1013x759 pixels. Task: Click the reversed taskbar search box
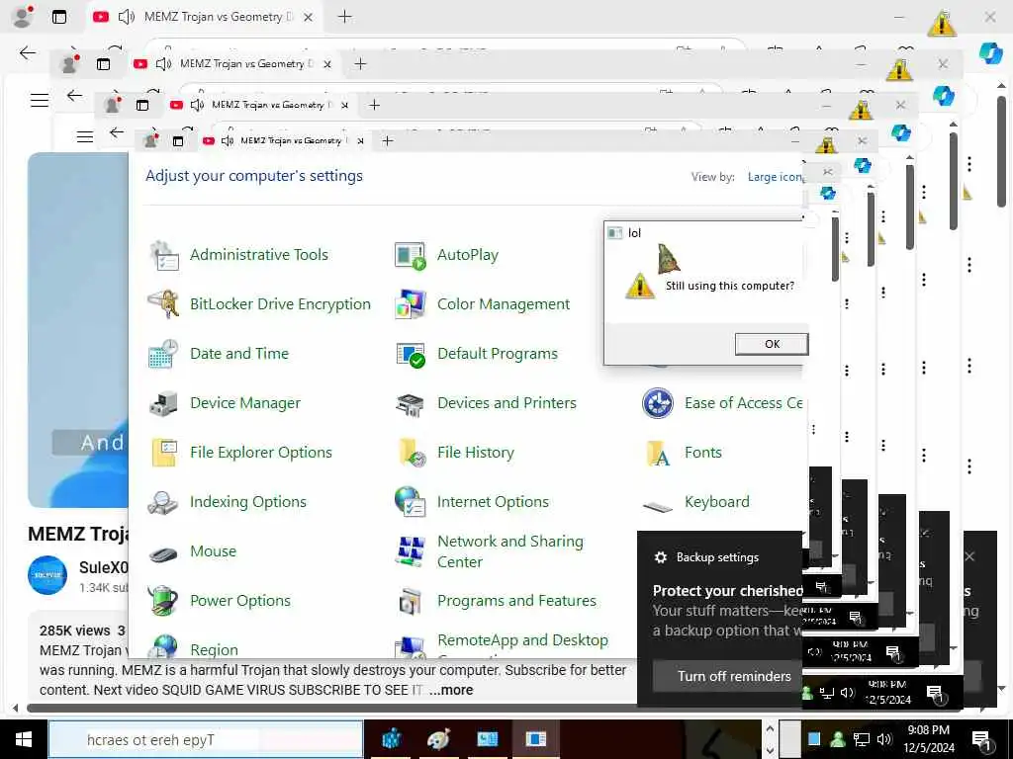tap(206, 739)
